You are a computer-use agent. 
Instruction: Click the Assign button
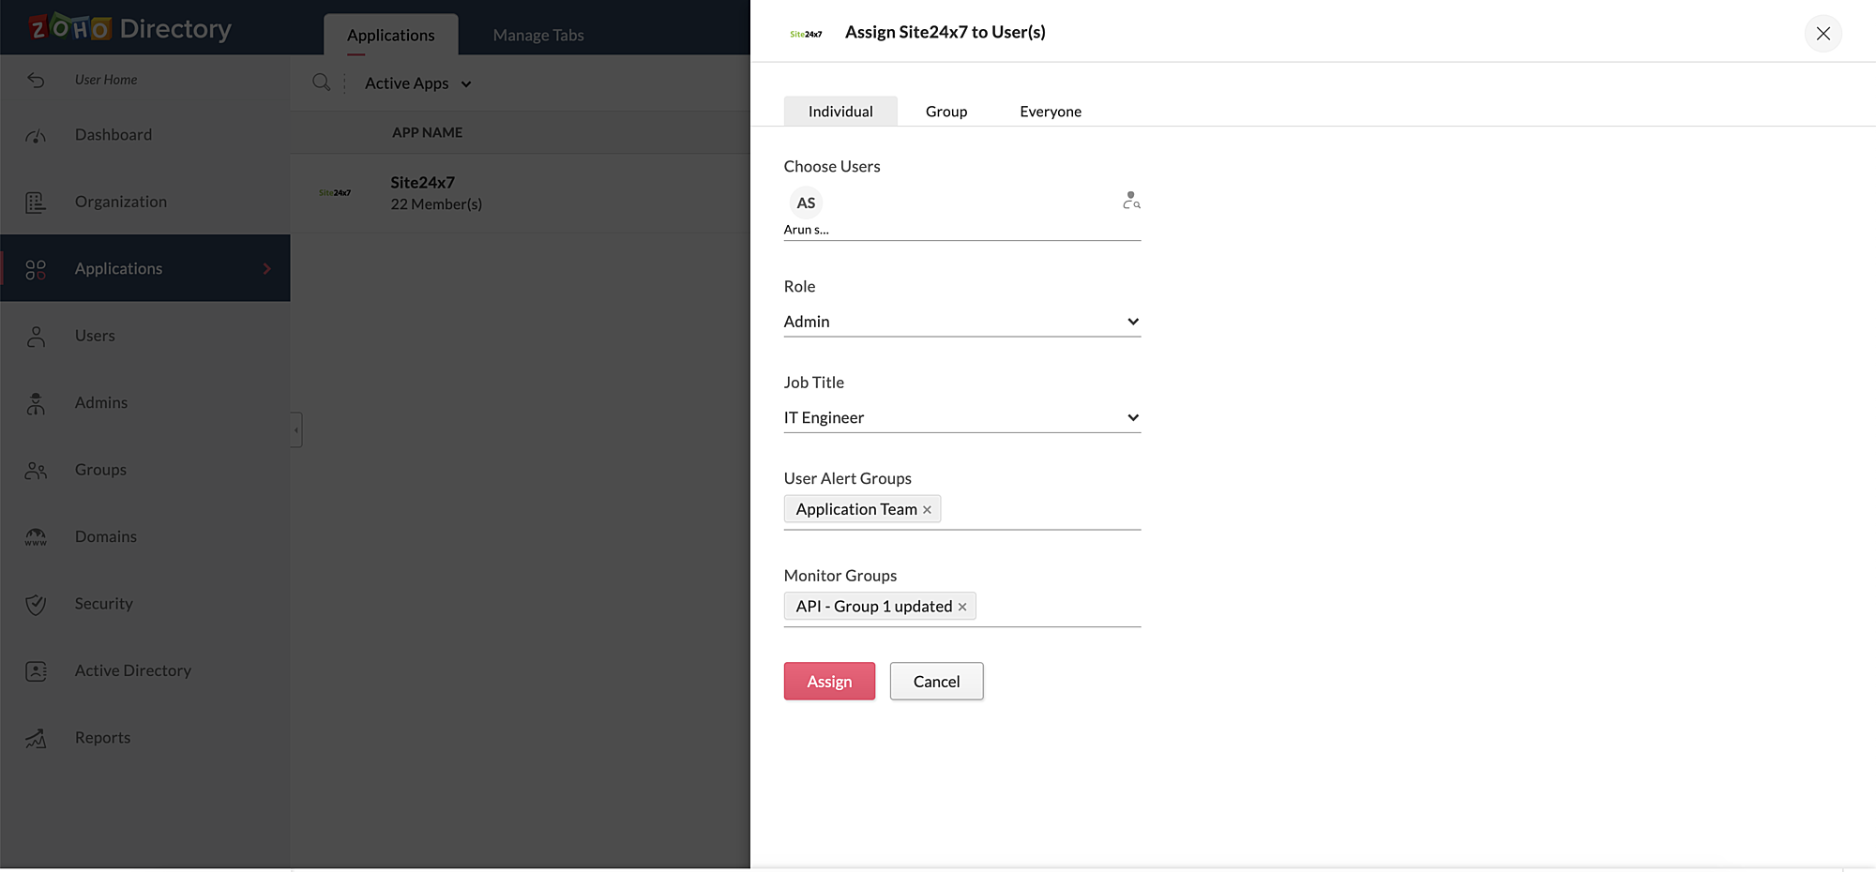coord(828,681)
